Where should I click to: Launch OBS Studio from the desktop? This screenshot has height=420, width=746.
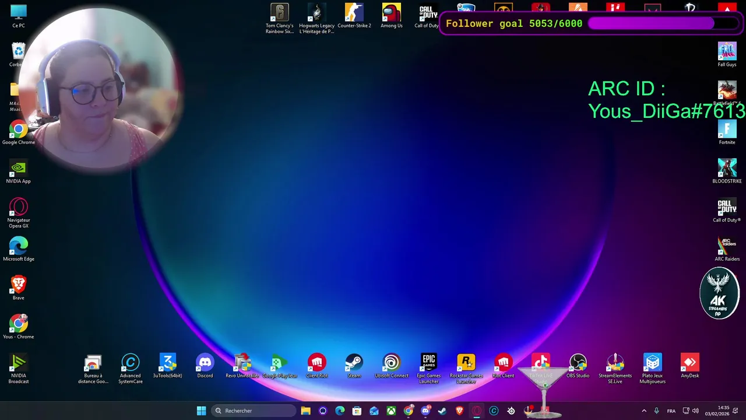point(578,366)
